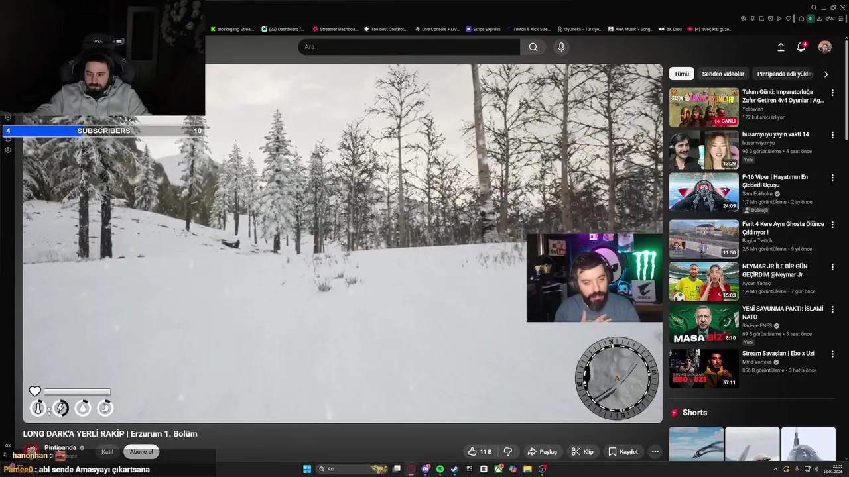
Task: Click the Pintipanda channel avatar
Action: (31, 451)
